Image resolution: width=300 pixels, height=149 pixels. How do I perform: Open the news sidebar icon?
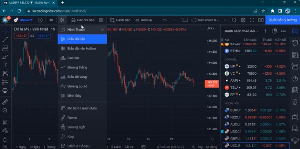pos(295,55)
